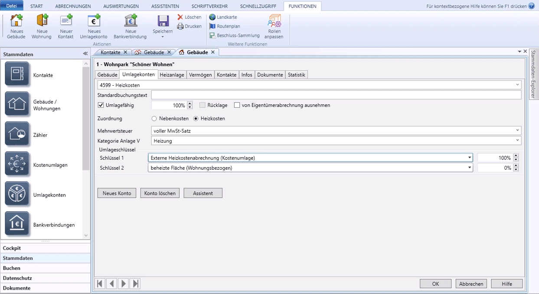Click the Standardbuchungstext input field
Screen dimensions: 539x294
coord(336,95)
